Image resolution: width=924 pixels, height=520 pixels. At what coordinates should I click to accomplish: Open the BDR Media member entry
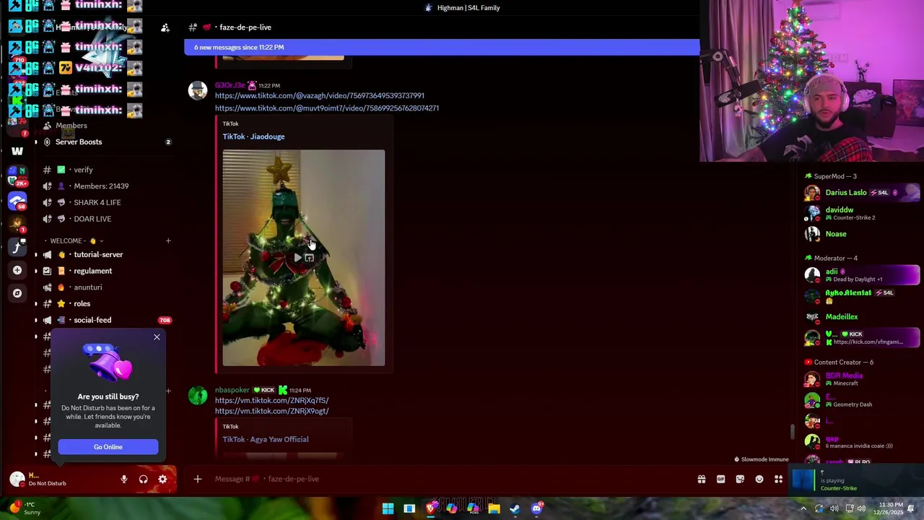click(862, 379)
